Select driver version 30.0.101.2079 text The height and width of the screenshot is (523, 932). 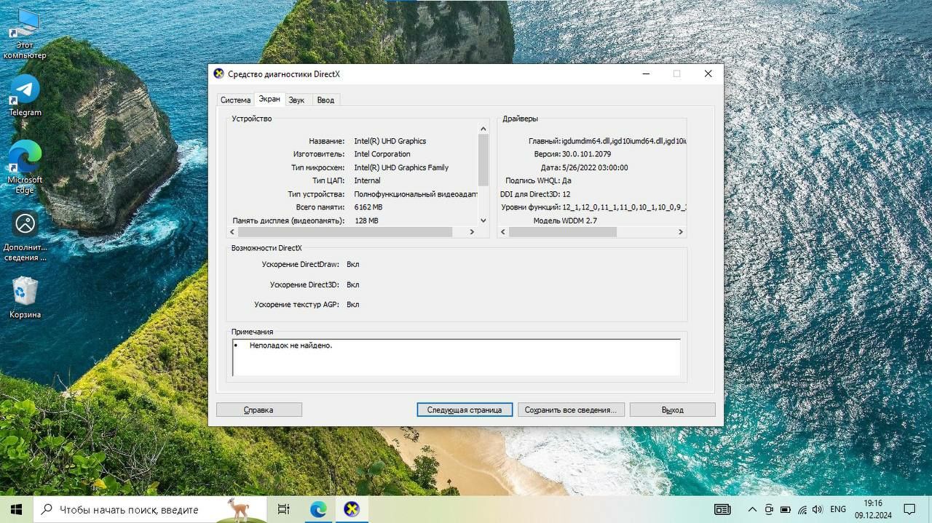(586, 154)
